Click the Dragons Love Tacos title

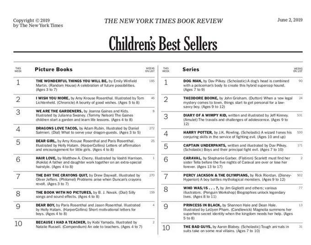pyautogui.click(x=57, y=128)
